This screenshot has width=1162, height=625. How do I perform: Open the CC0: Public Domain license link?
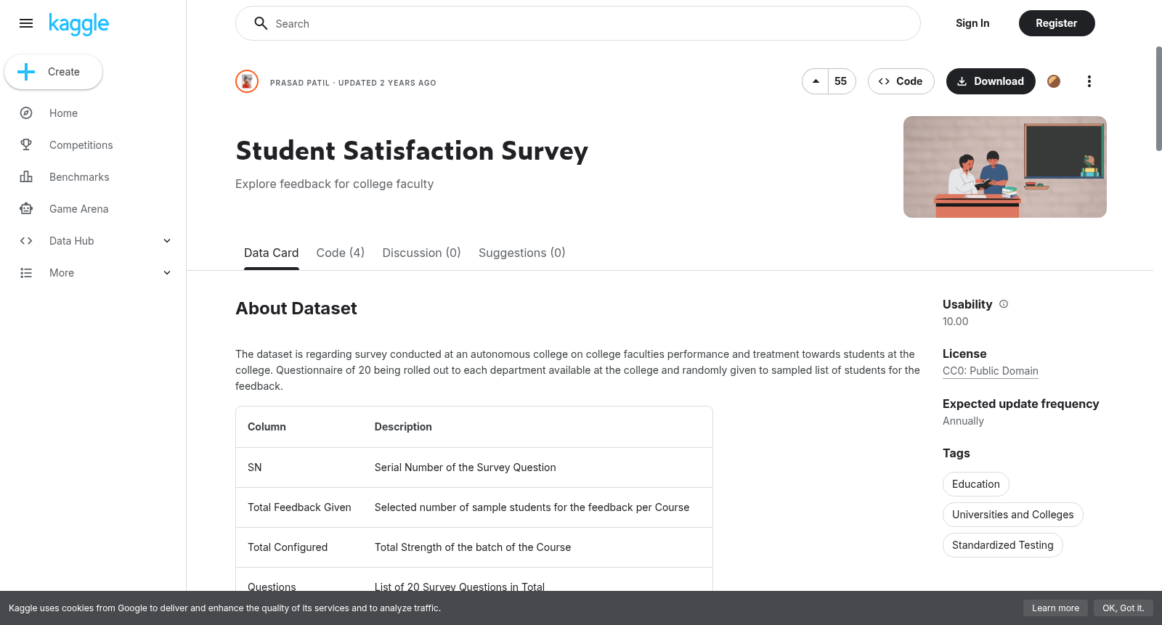991,371
